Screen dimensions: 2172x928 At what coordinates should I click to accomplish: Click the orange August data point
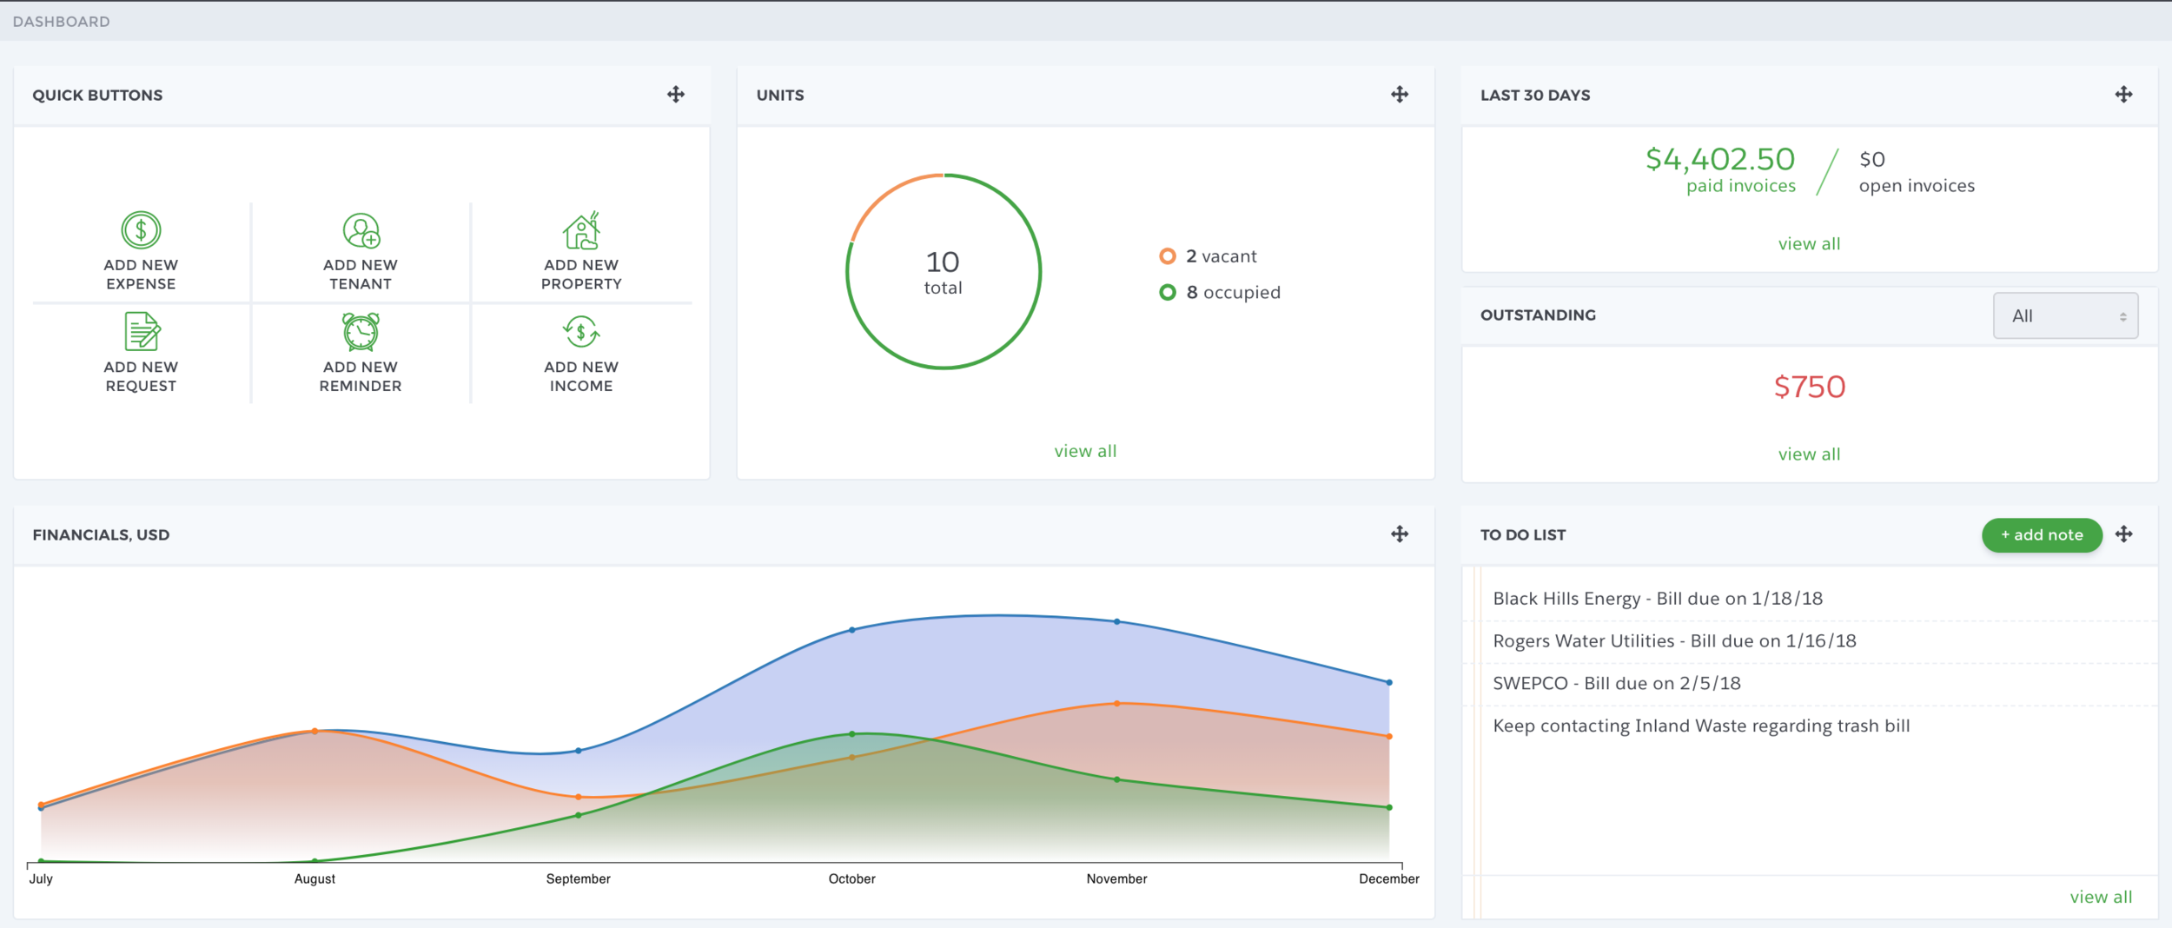(x=315, y=732)
